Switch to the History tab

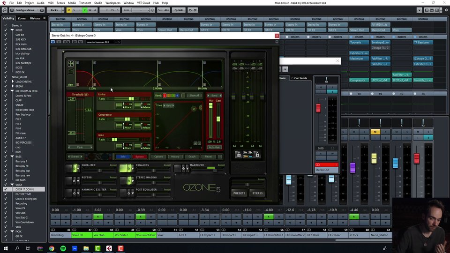35,18
